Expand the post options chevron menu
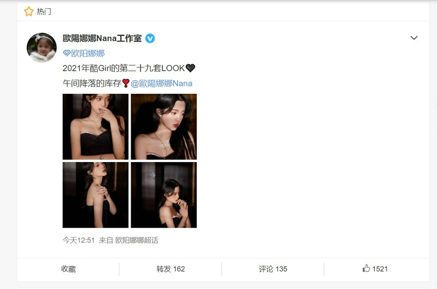 (x=414, y=38)
